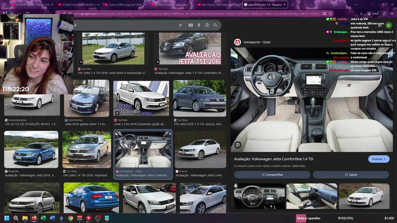Open Car Blog grey Jetta preços image
Image resolution: width=397 pixels, height=223 pixels.
(200, 99)
